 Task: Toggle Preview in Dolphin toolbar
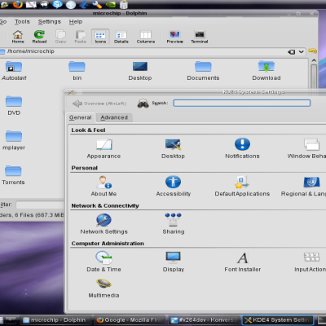[174, 37]
